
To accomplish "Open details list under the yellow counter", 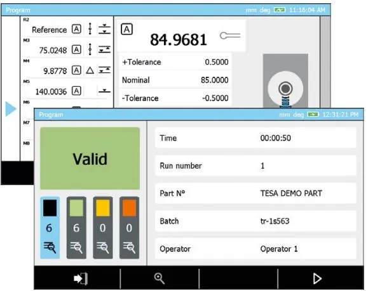I will coord(103,247).
